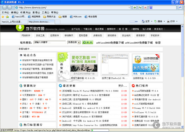
Task: Click the browser search box
Action: coord(162,7)
